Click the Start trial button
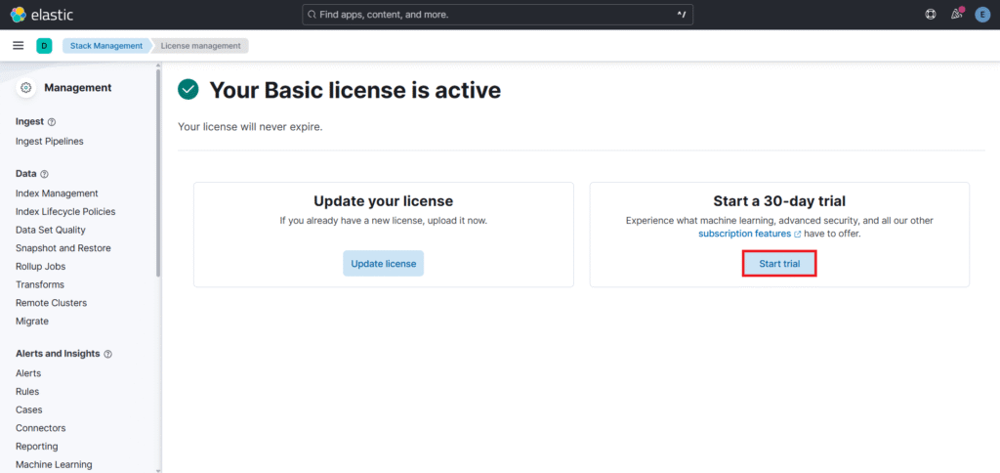The image size is (1000, 473). [779, 263]
